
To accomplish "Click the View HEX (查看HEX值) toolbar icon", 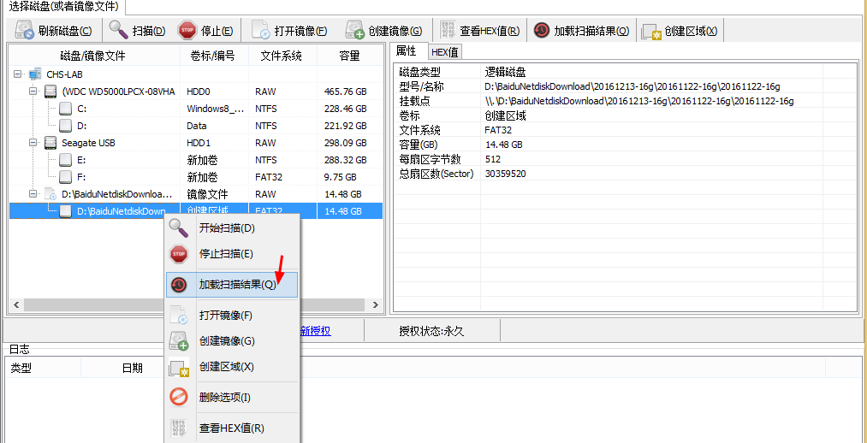I will [448, 31].
